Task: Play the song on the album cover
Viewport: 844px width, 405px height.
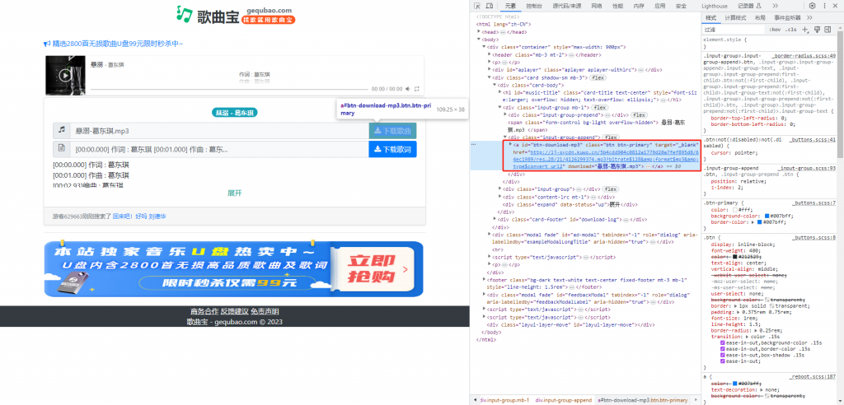Action: click(x=65, y=76)
